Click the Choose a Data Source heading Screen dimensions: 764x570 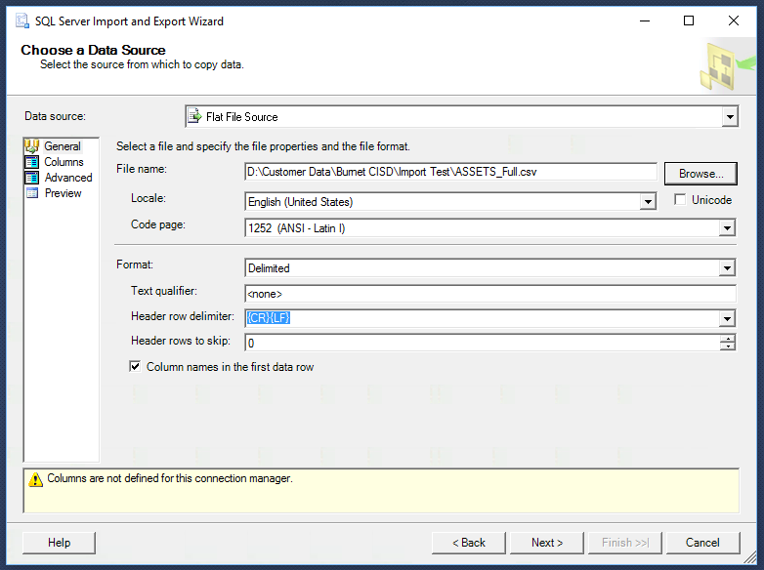tap(93, 50)
